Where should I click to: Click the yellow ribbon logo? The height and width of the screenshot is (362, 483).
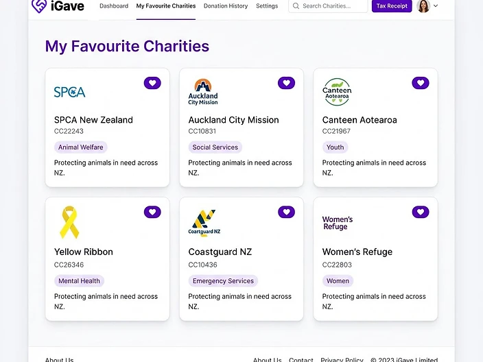(69, 222)
